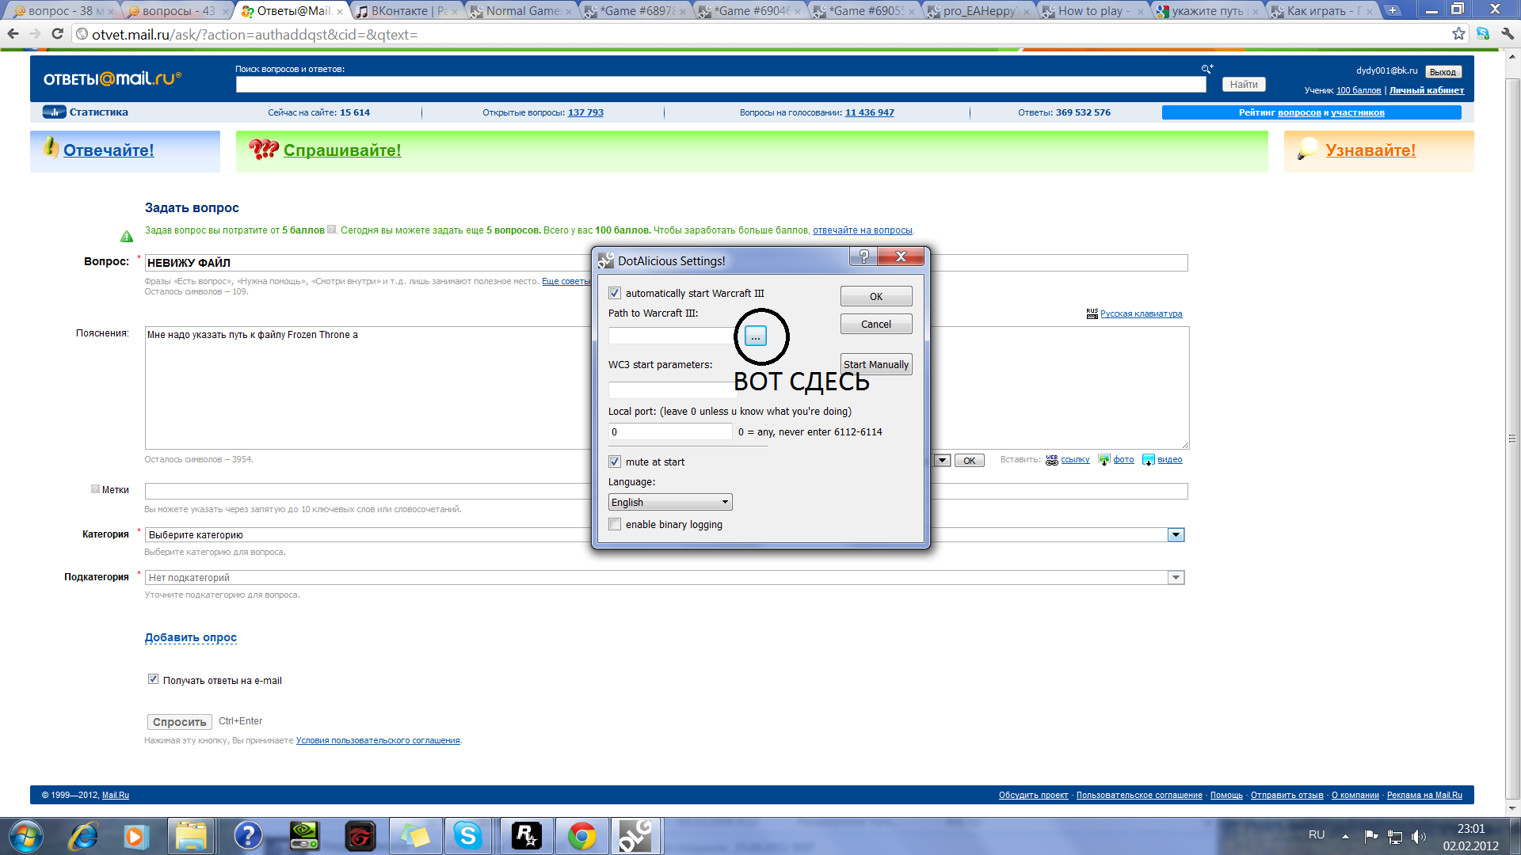Open Windows Media Player from taskbar
Screen dimensions: 1521x855
tap(135, 836)
